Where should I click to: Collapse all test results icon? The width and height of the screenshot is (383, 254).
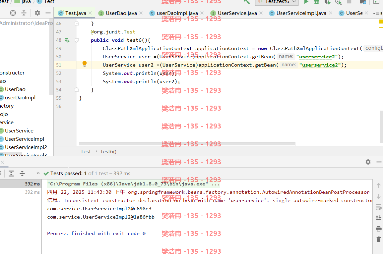point(22,174)
